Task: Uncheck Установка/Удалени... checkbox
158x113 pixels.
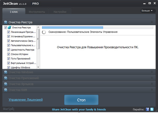Action: click(x=9, y=36)
